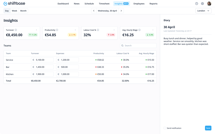Open settings via the gear icon
The image size is (215, 134).
[x=202, y=4]
